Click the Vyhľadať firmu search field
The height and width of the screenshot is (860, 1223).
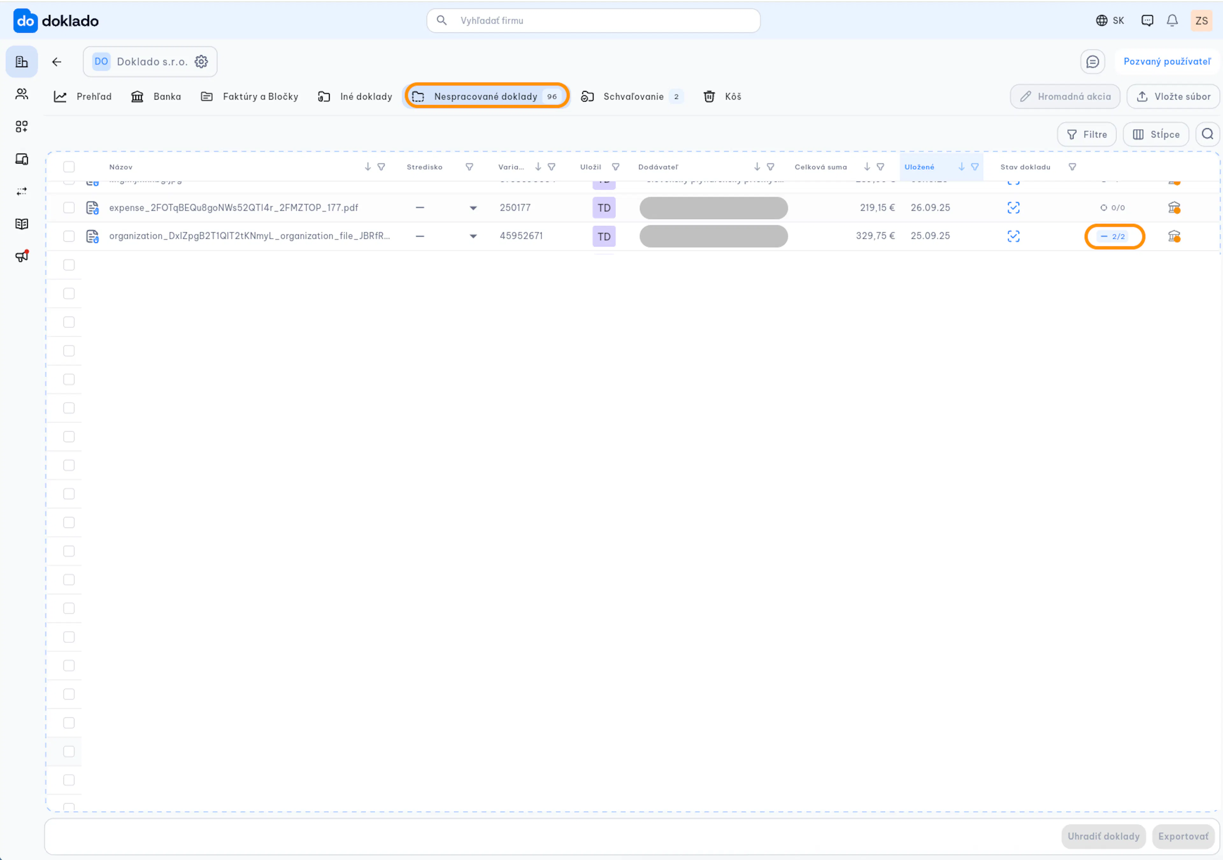tap(593, 21)
